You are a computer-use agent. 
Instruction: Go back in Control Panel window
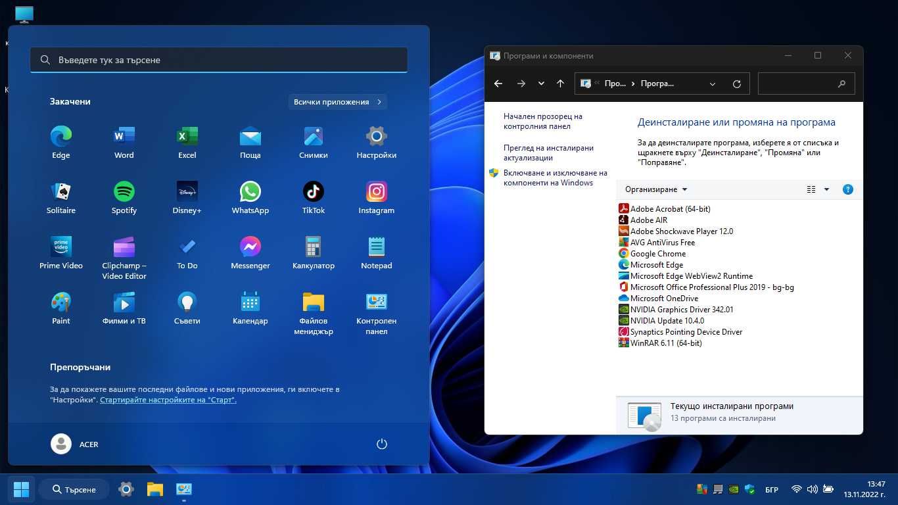coord(498,84)
